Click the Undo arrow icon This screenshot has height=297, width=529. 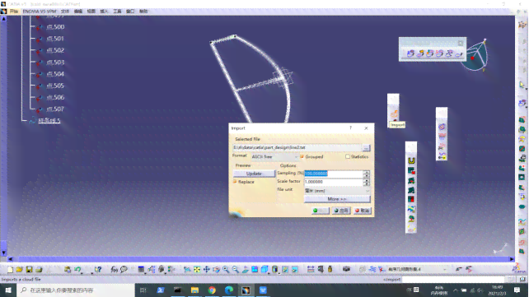78,269
